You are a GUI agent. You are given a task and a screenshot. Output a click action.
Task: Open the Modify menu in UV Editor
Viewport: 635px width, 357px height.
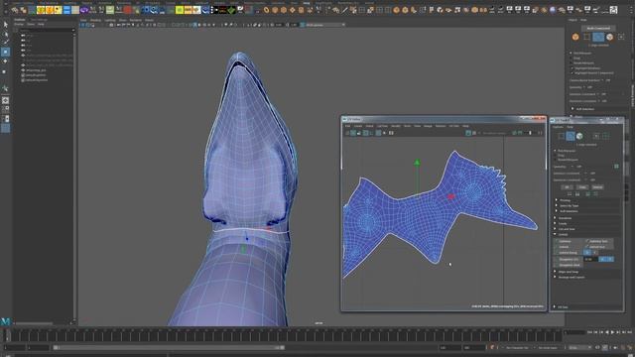pos(396,126)
